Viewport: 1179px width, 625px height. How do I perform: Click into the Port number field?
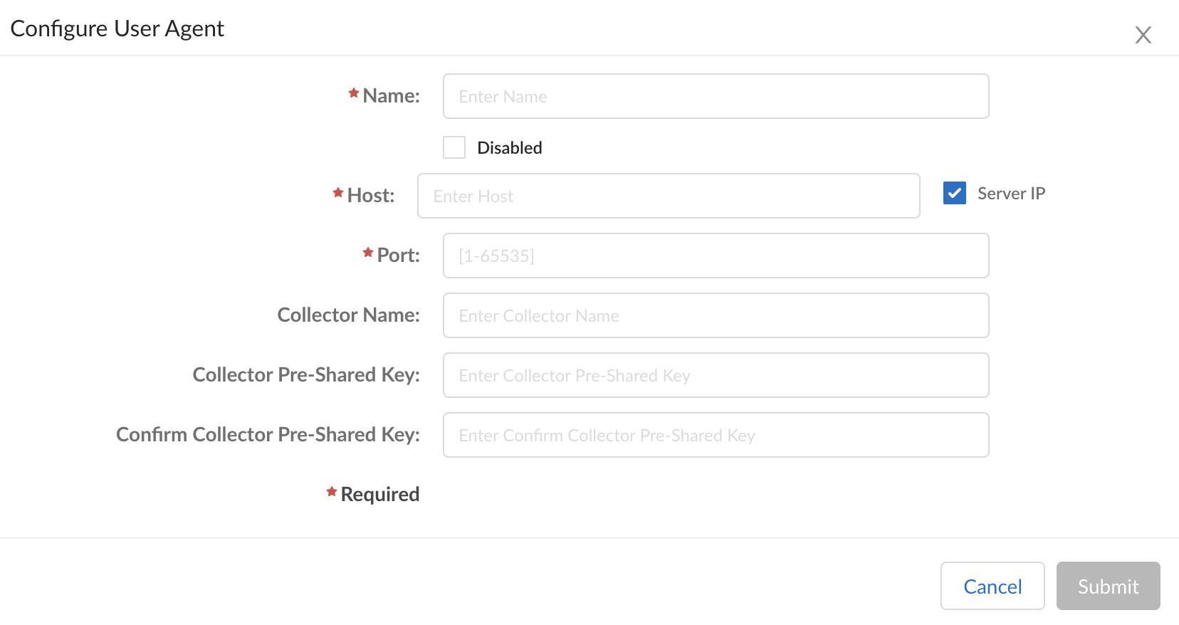click(x=716, y=256)
